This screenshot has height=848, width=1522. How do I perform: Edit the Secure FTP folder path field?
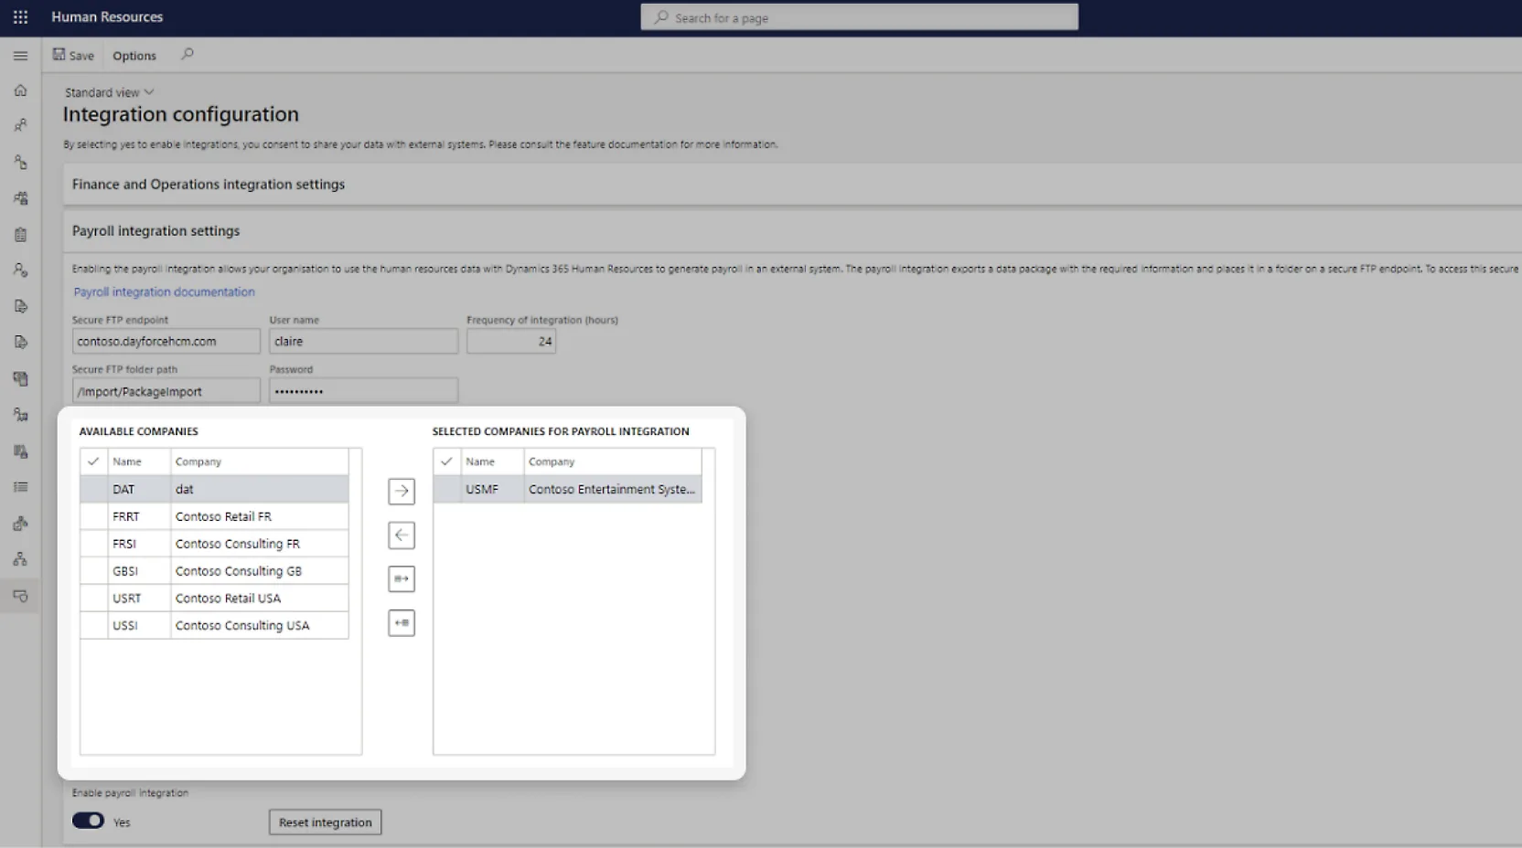pyautogui.click(x=166, y=391)
